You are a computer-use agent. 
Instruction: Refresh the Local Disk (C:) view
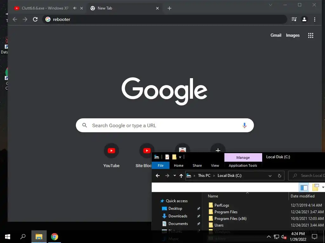pyautogui.click(x=279, y=176)
